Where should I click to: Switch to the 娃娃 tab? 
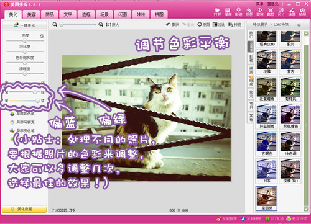141,14
